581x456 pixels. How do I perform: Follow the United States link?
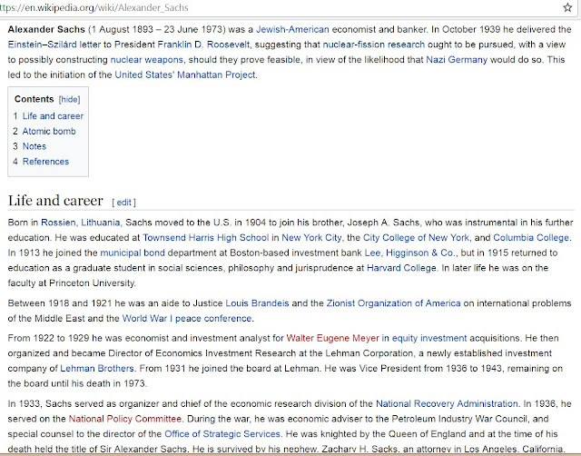[144, 74]
